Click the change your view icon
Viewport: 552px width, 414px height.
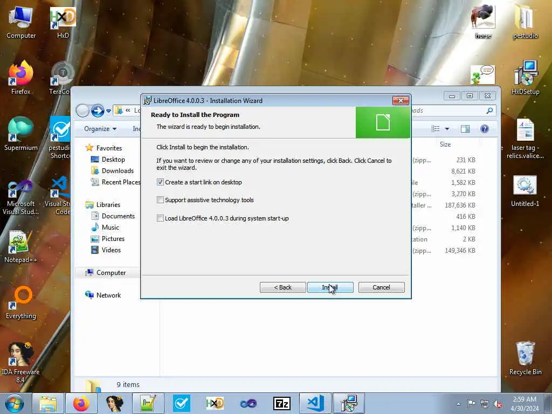pos(436,129)
